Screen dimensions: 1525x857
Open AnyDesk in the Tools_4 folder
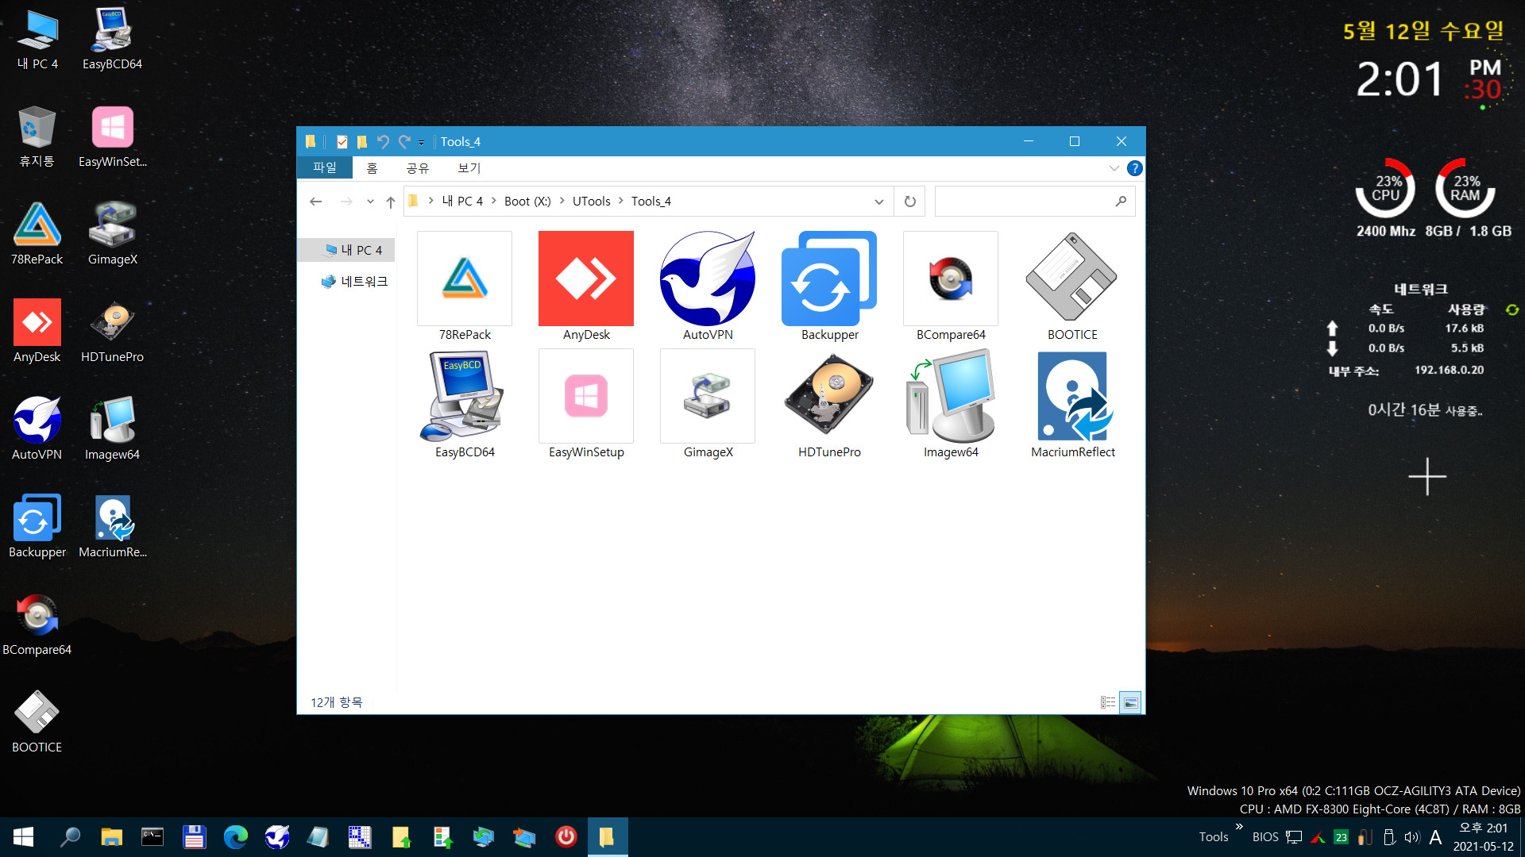click(586, 286)
